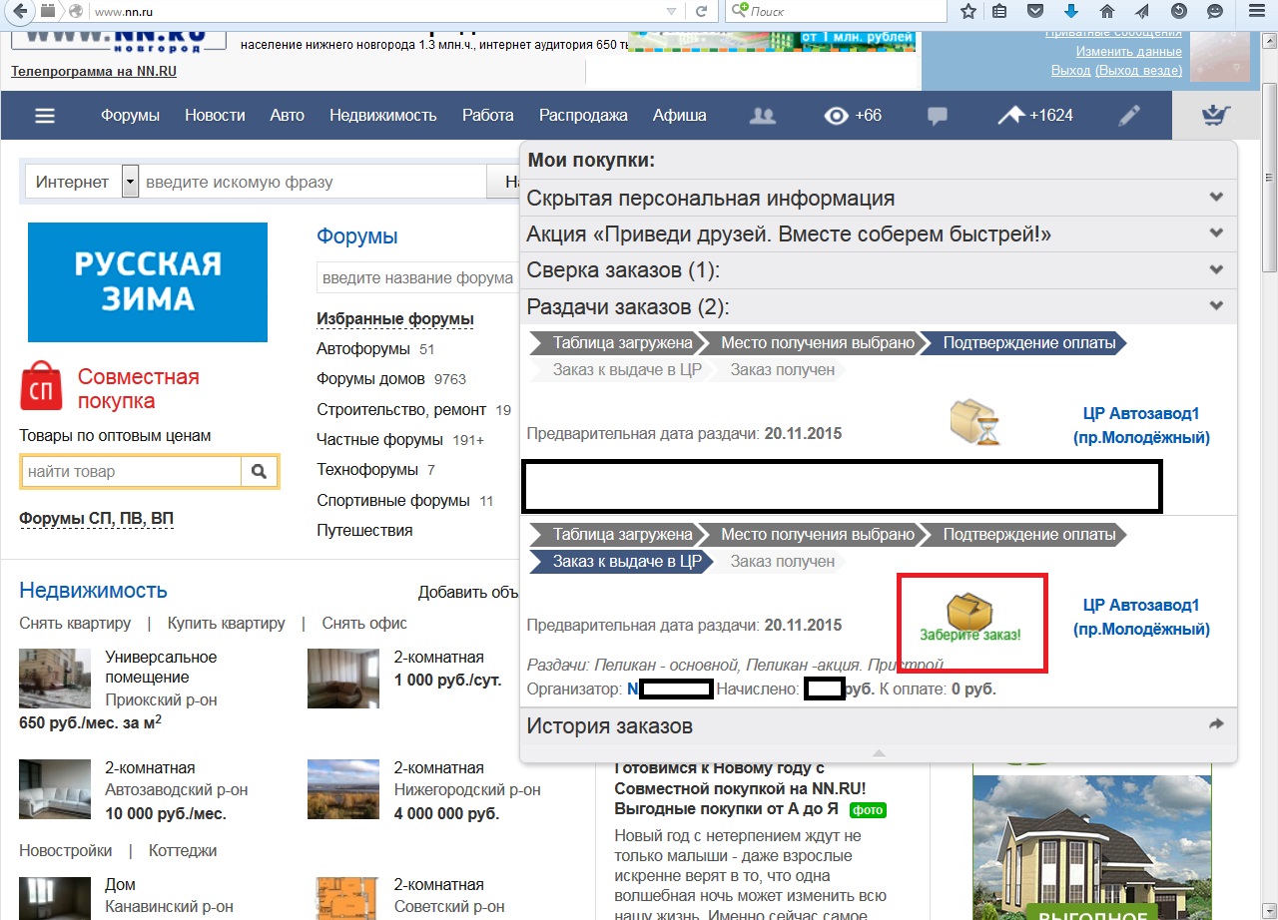The image size is (1278, 920).
Task: Click the 'введите искомую фразу' search field
Action: pos(312,183)
